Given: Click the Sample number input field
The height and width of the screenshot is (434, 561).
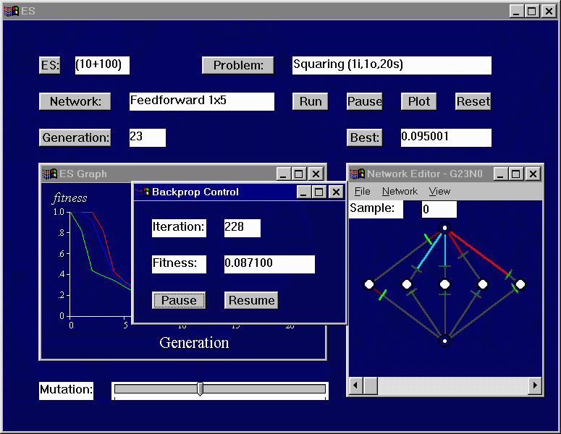Looking at the screenshot, I should pyautogui.click(x=439, y=210).
